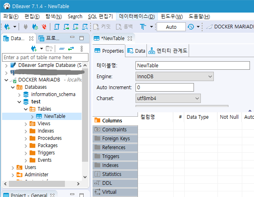Select the Statistics section
The width and height of the screenshot is (254, 197).
pos(115,174)
